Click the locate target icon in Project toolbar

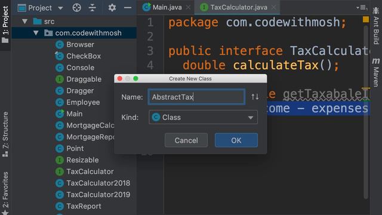[77, 8]
